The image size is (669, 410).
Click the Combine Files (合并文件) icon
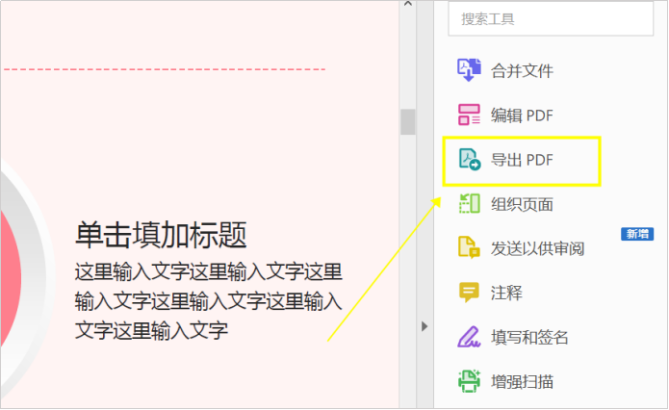[469, 70]
